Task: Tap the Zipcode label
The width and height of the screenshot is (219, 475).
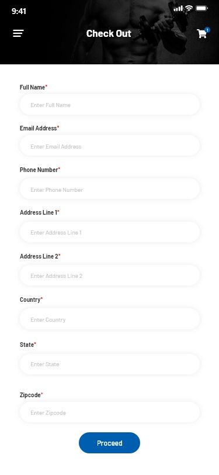Action: [x=30, y=395]
